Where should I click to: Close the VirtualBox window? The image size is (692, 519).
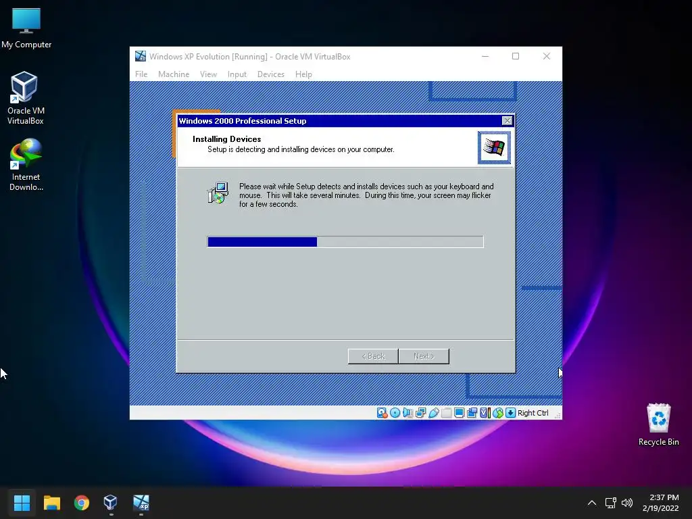click(546, 56)
